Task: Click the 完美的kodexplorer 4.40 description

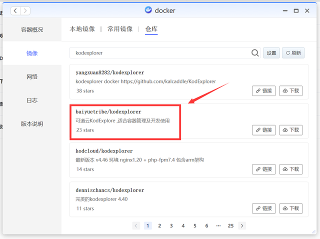Action: (101, 199)
